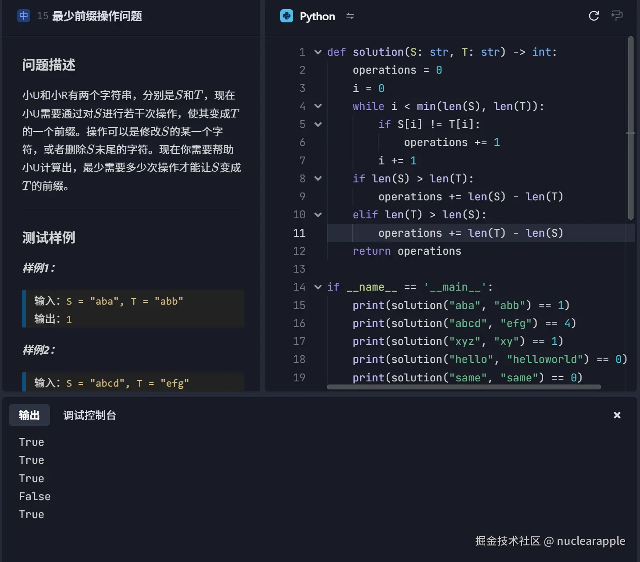Click the medium difficulty badge icon
640x562 pixels.
pos(24,16)
